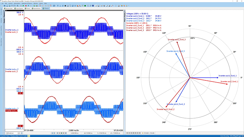
Task: Click the Currents (100% = 1.00 A) header
Action: pyautogui.click(x=137, y=23)
